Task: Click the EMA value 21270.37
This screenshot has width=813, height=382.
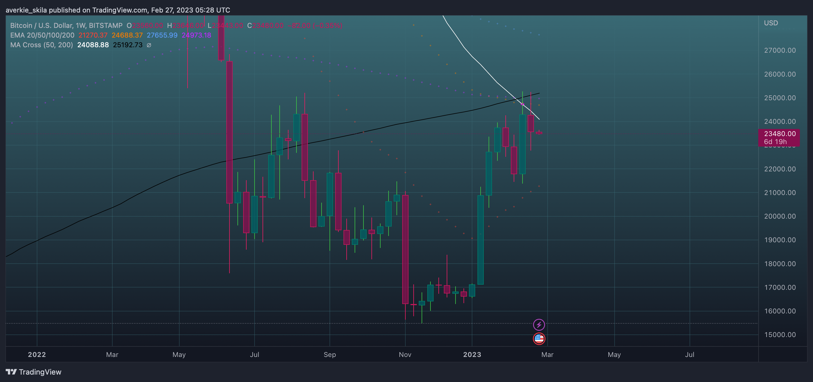Action: coord(93,35)
